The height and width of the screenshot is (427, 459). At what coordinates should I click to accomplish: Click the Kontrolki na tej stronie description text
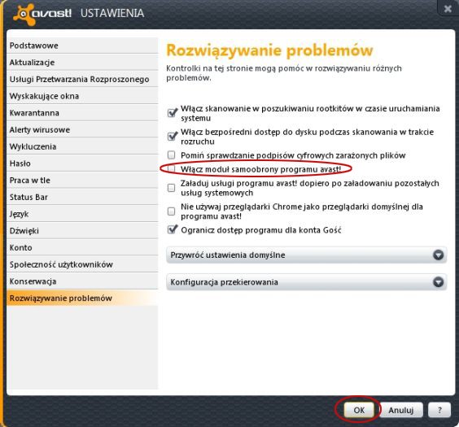pyautogui.click(x=284, y=73)
